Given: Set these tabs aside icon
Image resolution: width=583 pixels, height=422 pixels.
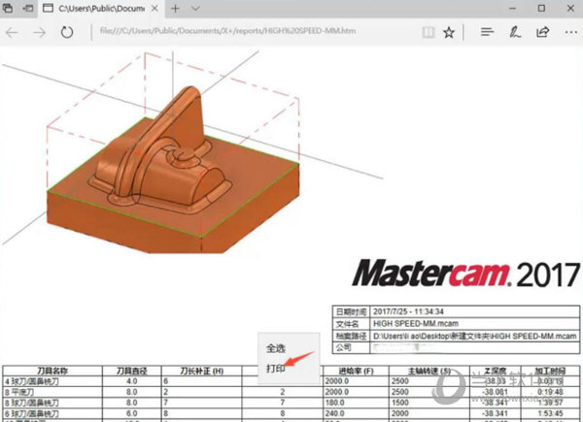Looking at the screenshot, I should pos(28,8).
